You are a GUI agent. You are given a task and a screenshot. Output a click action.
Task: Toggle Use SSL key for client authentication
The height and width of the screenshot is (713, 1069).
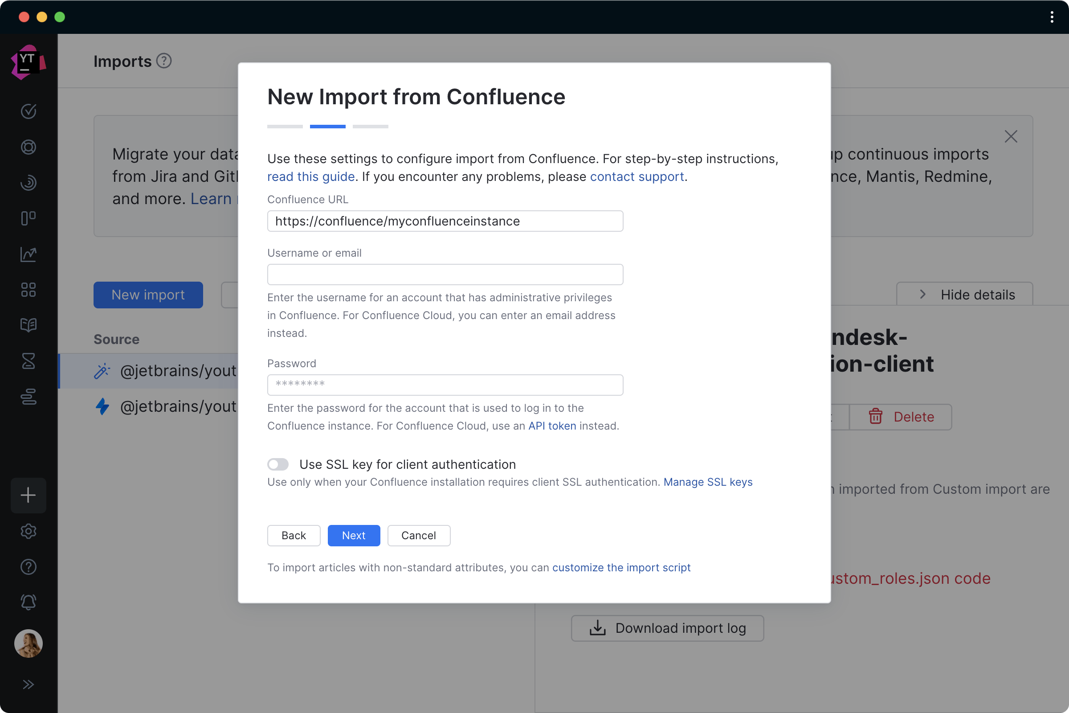click(x=277, y=464)
